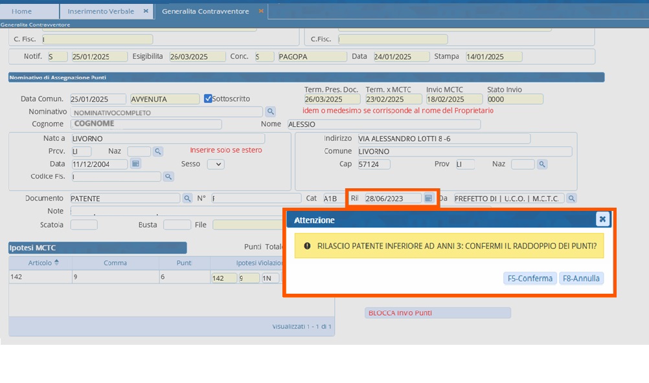Click the Punti column header
This screenshot has height=383, width=649.
click(184, 263)
